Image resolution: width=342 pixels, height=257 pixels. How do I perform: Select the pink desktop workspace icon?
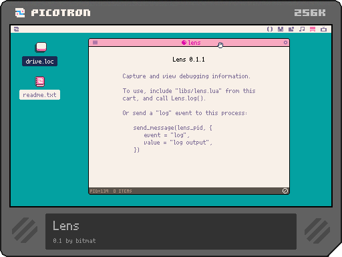pos(313,29)
